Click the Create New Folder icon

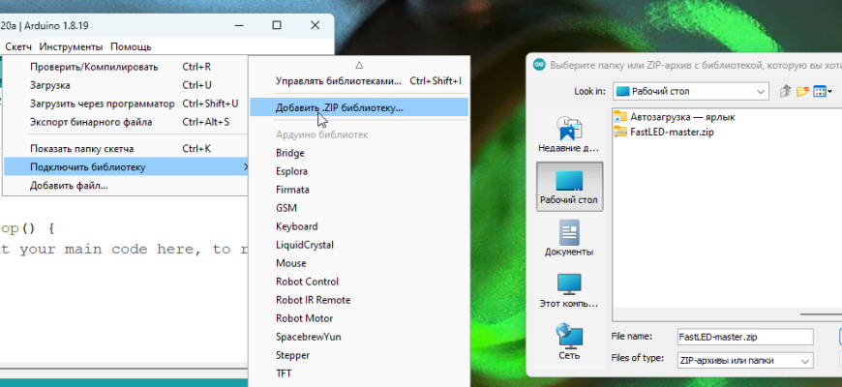click(x=801, y=91)
